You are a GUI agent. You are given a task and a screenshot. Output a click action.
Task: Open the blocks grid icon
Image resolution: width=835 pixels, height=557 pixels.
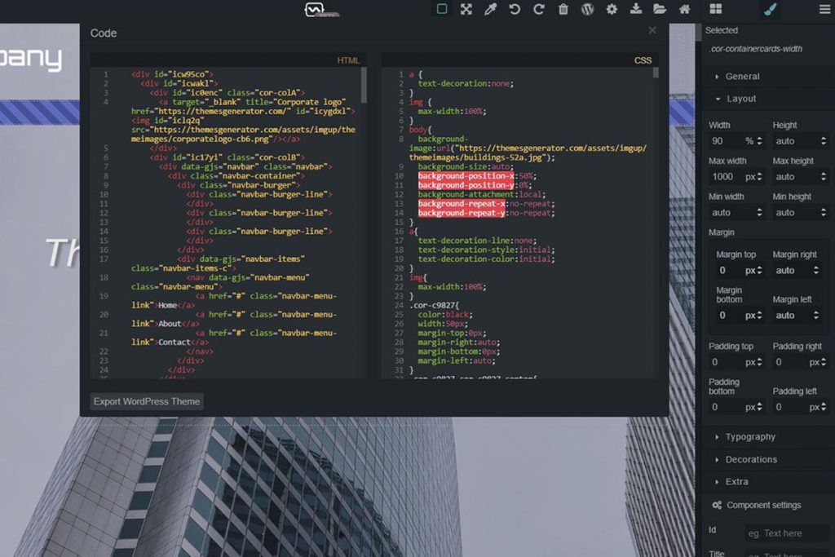coord(716,8)
